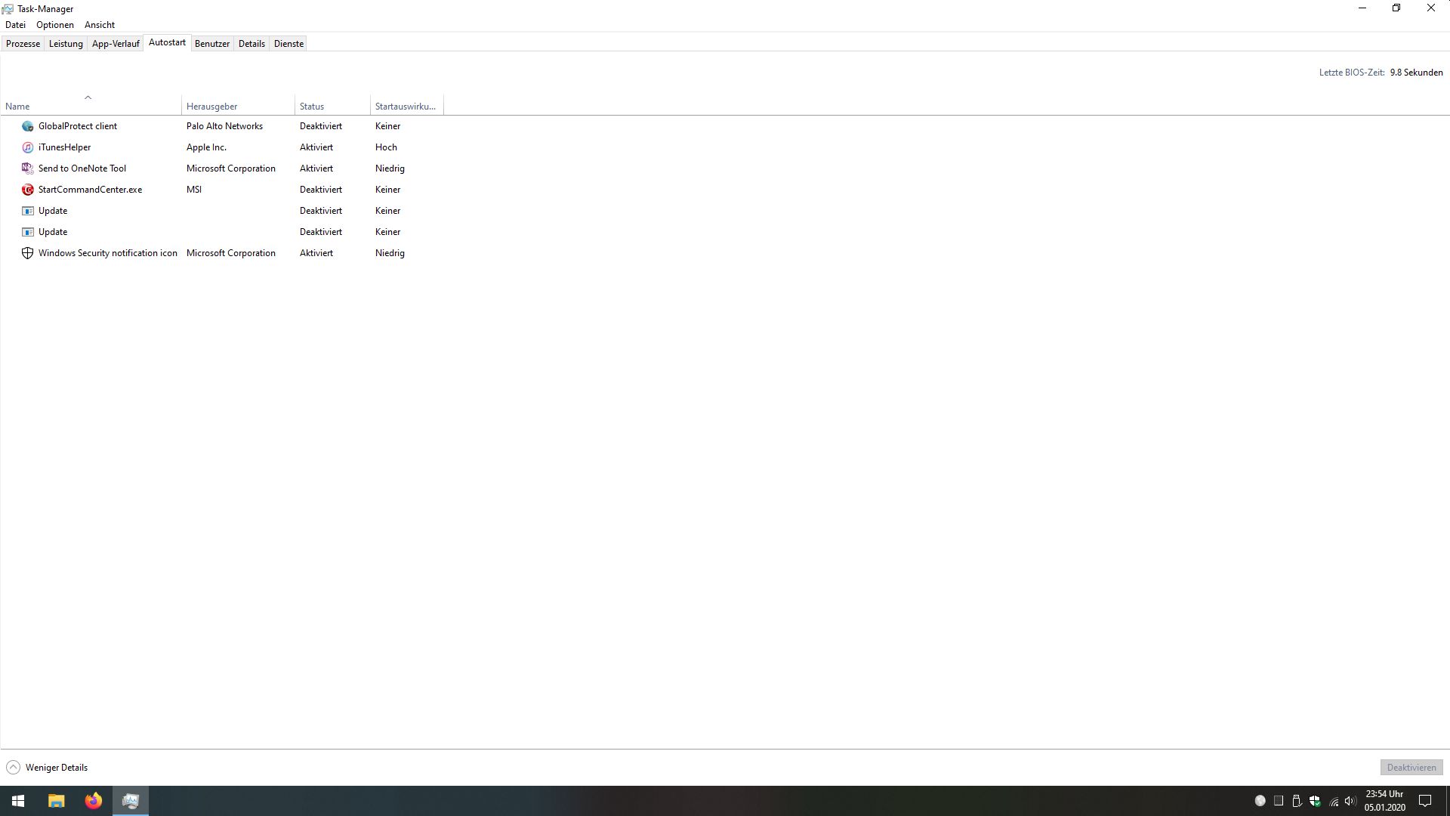Viewport: 1450px width, 816px height.
Task: Select the first Update entry row
Action: click(x=53, y=211)
